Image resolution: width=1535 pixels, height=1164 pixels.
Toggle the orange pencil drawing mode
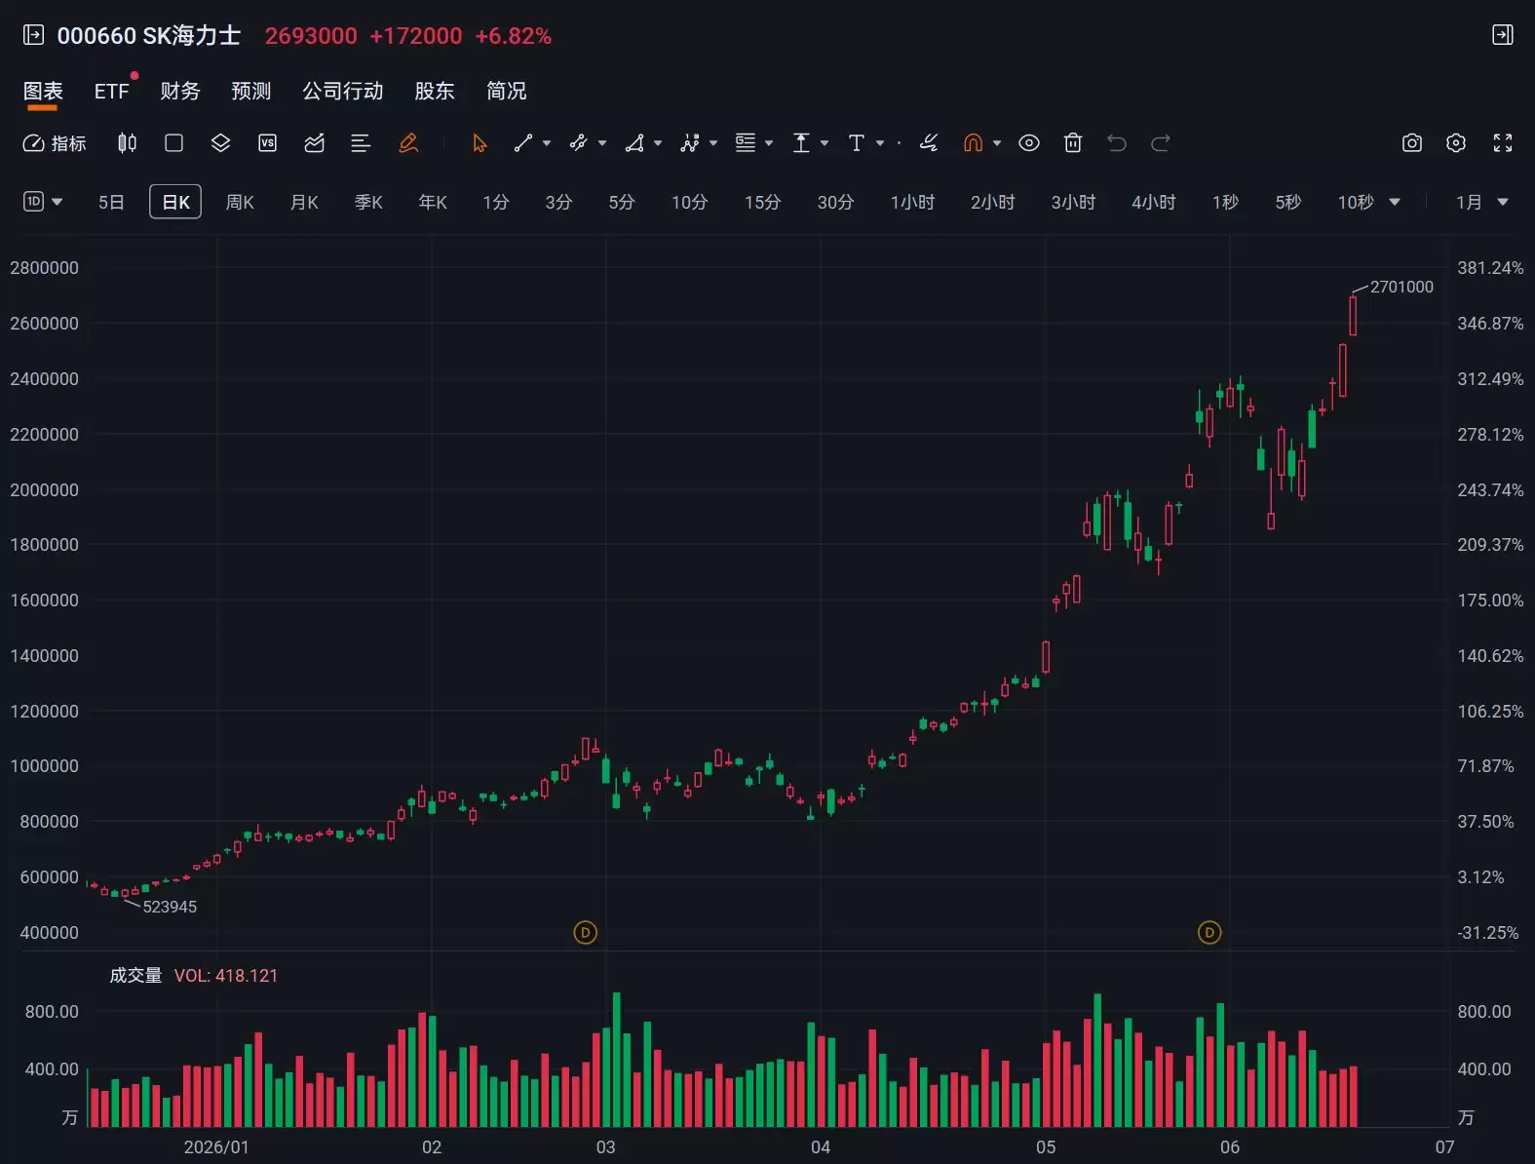tap(408, 143)
